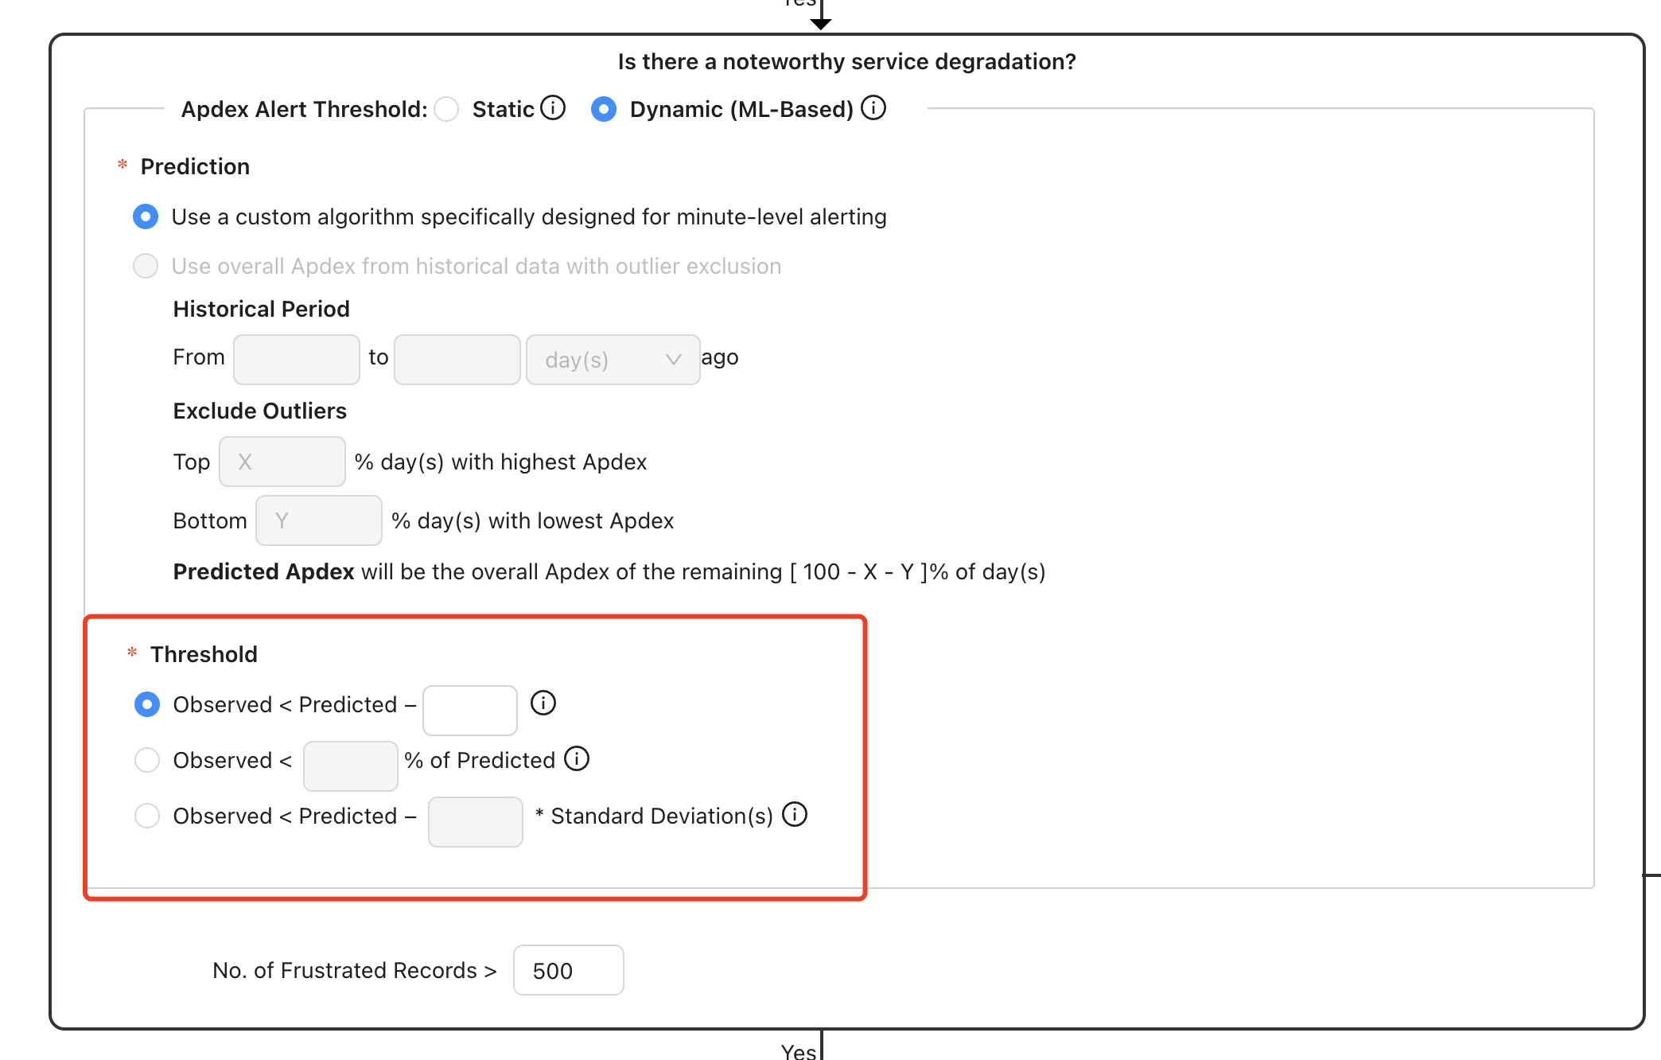Click input after Observed < Predicted – first row

pos(470,711)
